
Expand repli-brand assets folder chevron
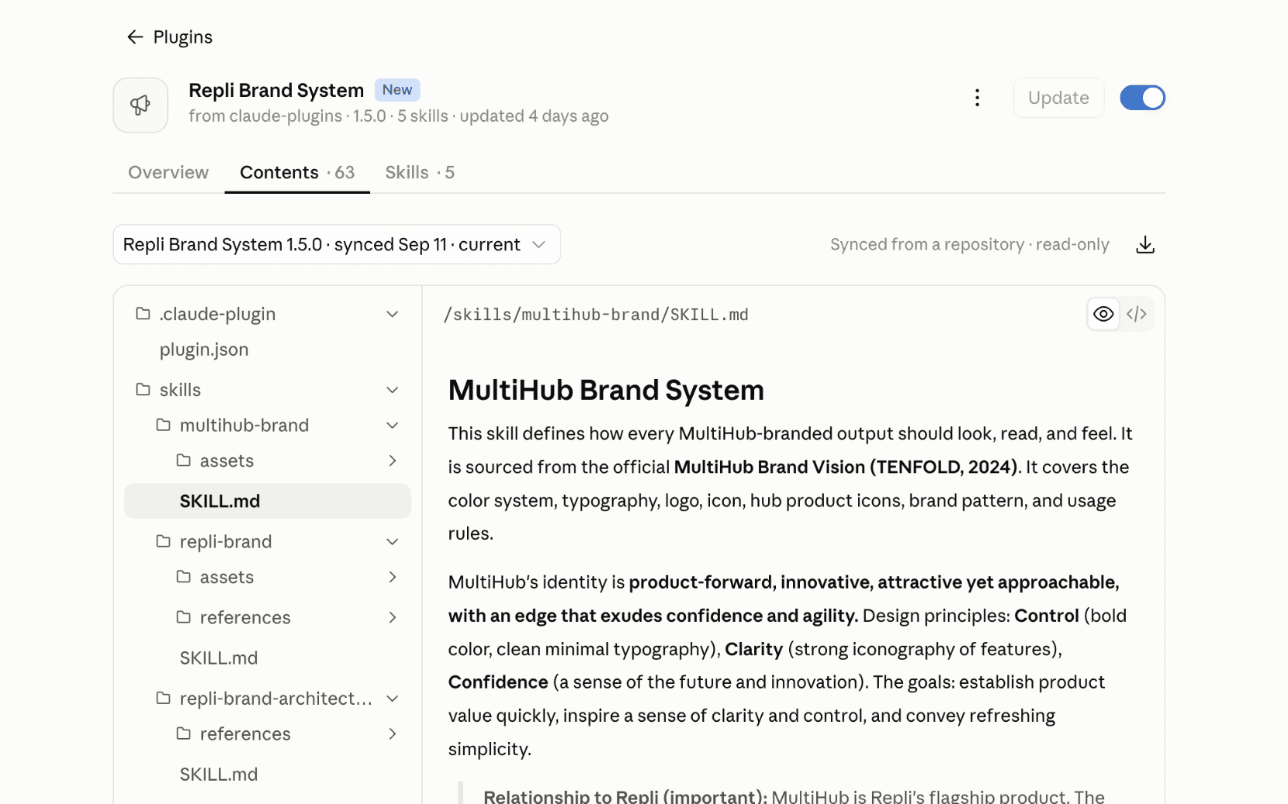point(393,577)
